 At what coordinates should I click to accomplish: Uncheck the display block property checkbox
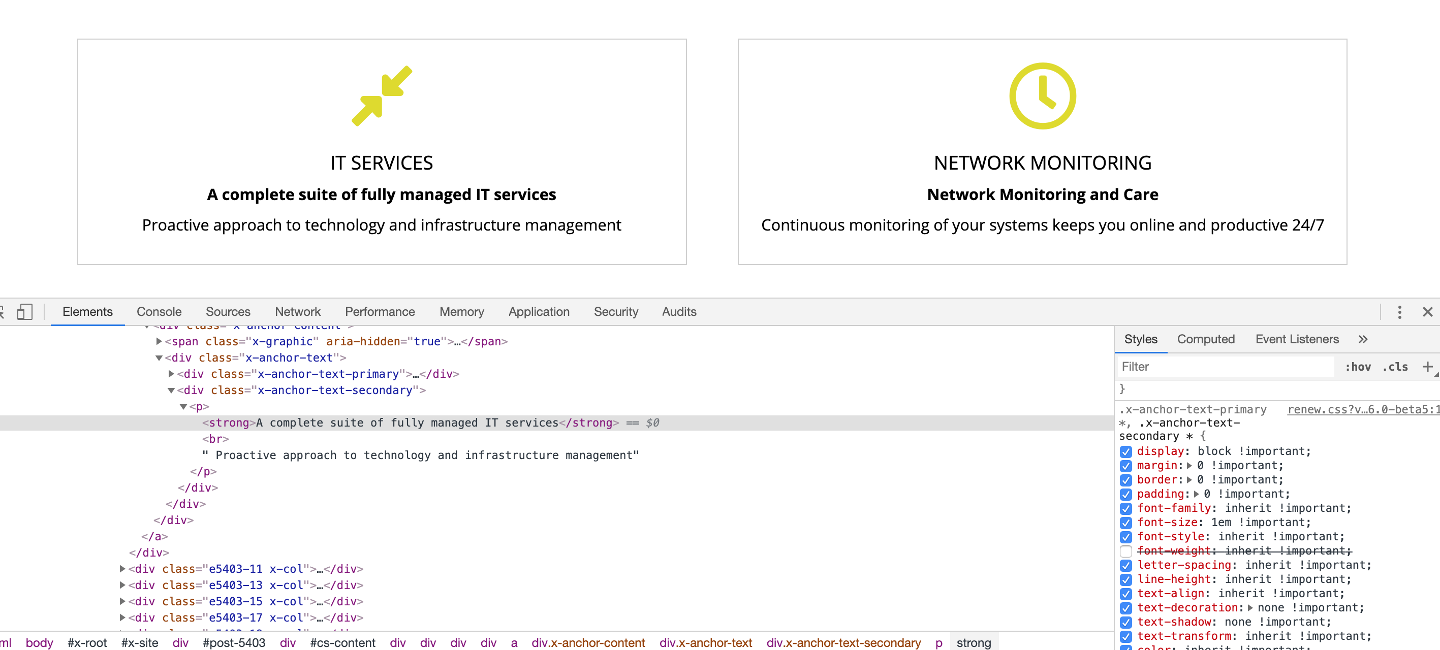(x=1126, y=451)
